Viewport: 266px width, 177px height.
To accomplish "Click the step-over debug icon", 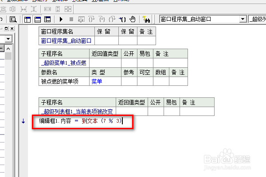I will 92,19.
